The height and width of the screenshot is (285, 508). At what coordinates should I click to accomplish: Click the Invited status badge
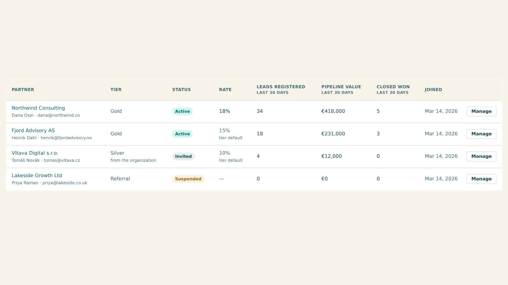tap(184, 156)
